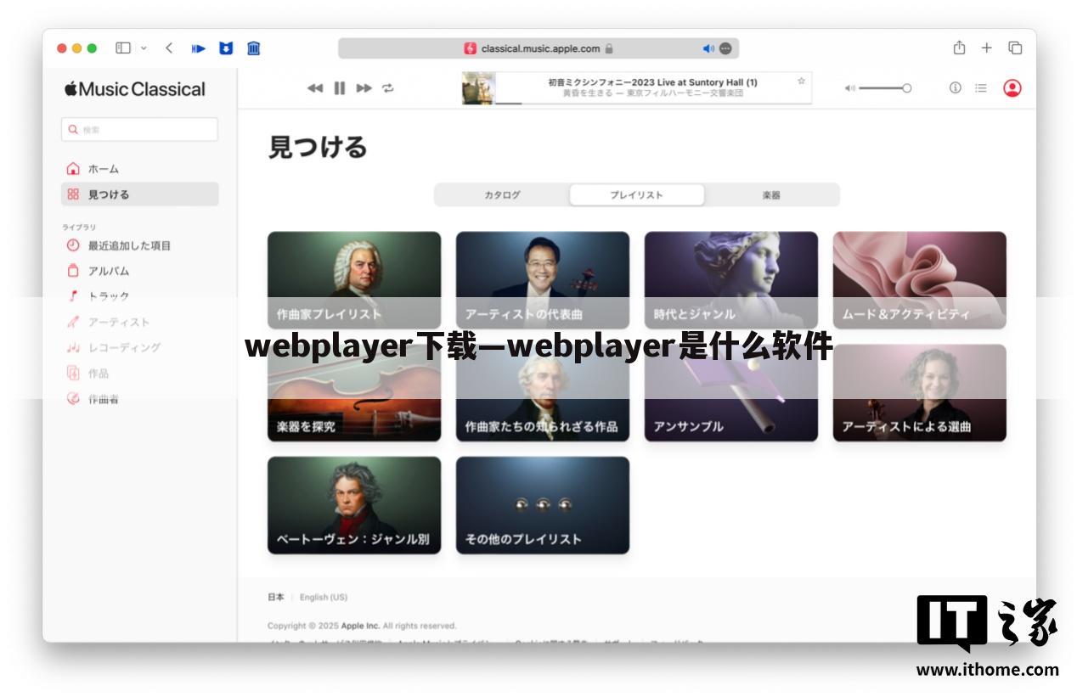Viewport: 1077px width, 697px height.
Task: Pause the playing track
Action: [340, 88]
